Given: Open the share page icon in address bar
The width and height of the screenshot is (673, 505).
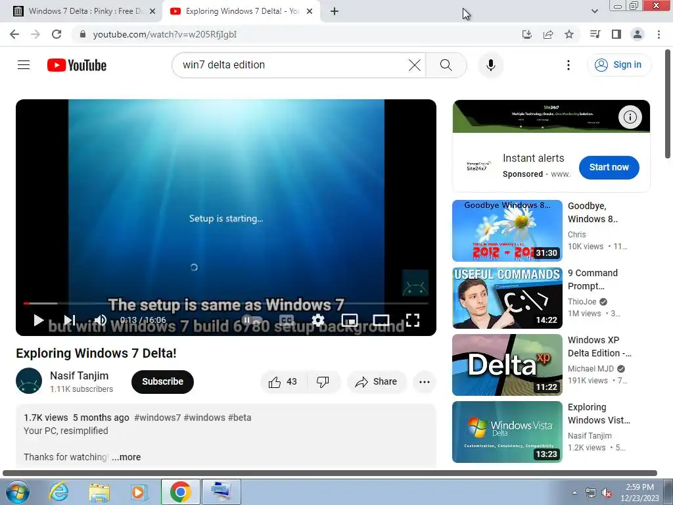Looking at the screenshot, I should tap(548, 34).
